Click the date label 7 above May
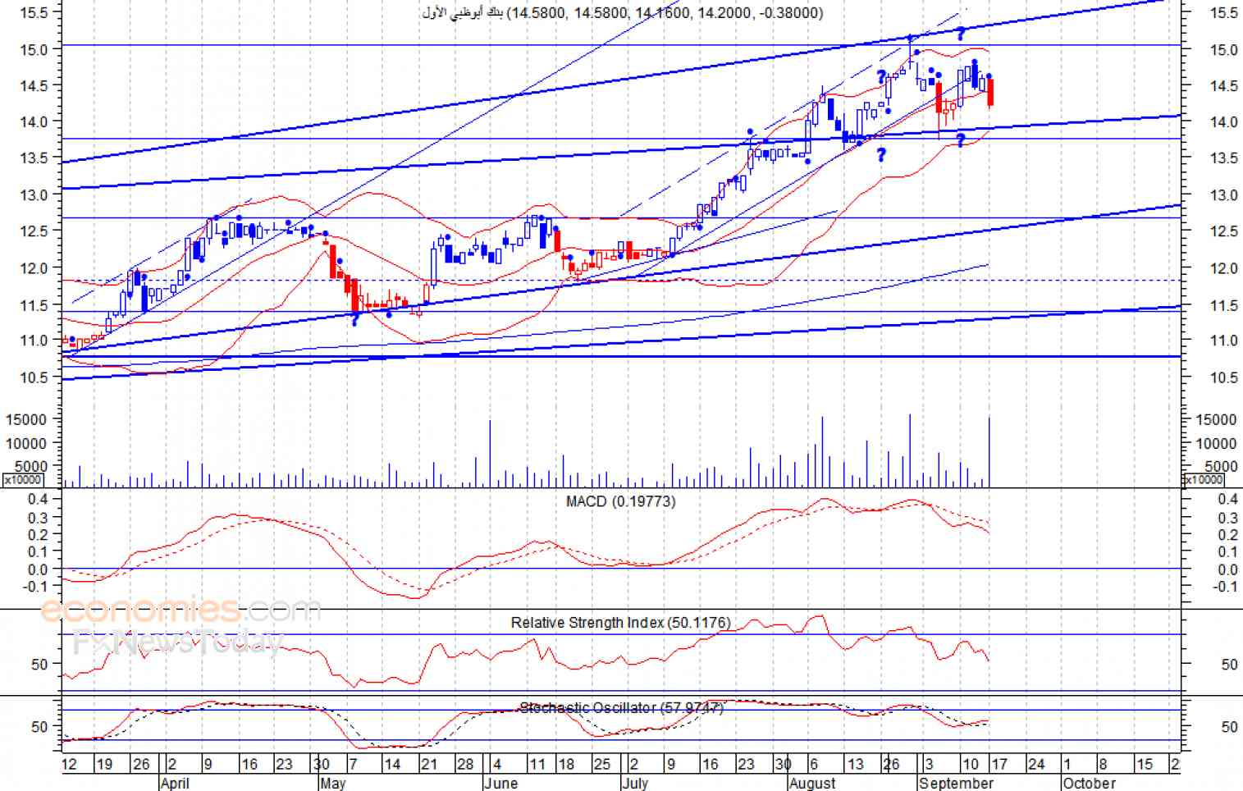This screenshot has height=791, width=1243. pyautogui.click(x=353, y=765)
